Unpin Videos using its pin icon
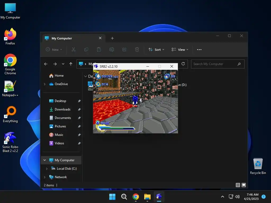 click(x=79, y=143)
